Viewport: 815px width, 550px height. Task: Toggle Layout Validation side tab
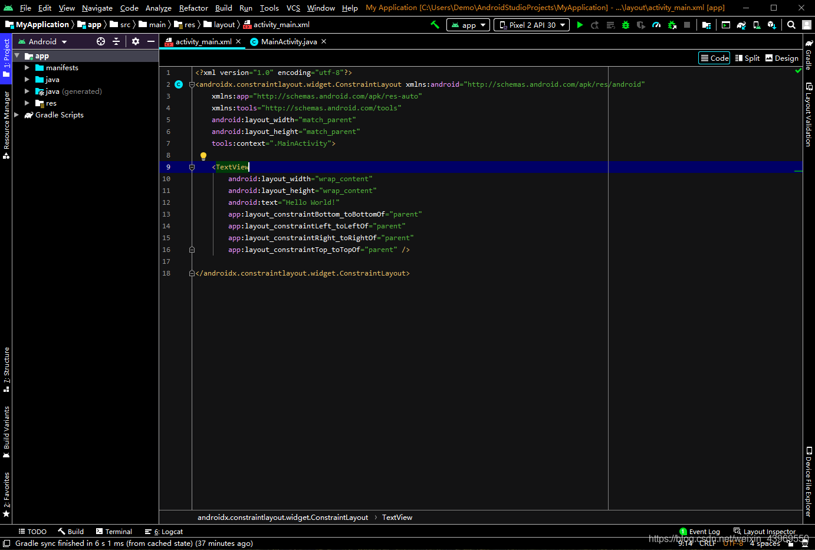pos(809,114)
